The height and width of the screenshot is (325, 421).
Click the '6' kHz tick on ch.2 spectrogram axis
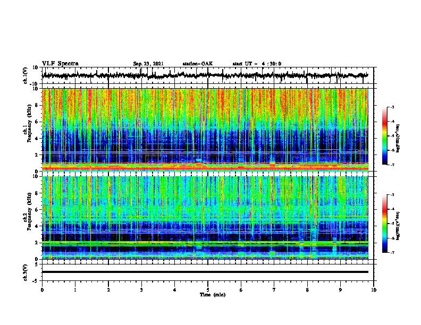point(37,209)
